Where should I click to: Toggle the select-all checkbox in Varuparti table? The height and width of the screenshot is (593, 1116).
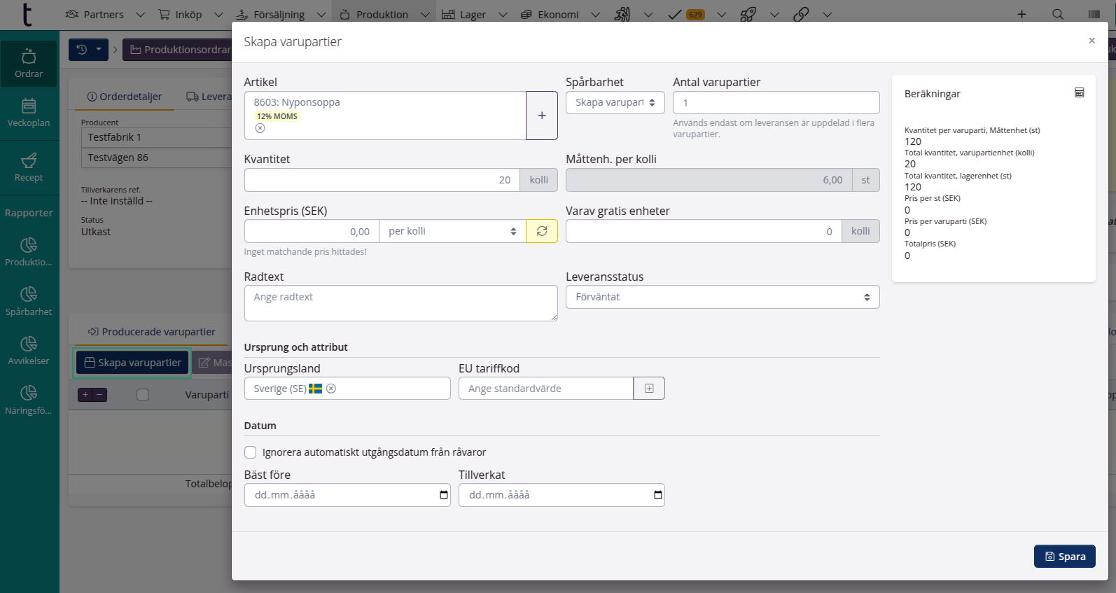click(x=143, y=395)
